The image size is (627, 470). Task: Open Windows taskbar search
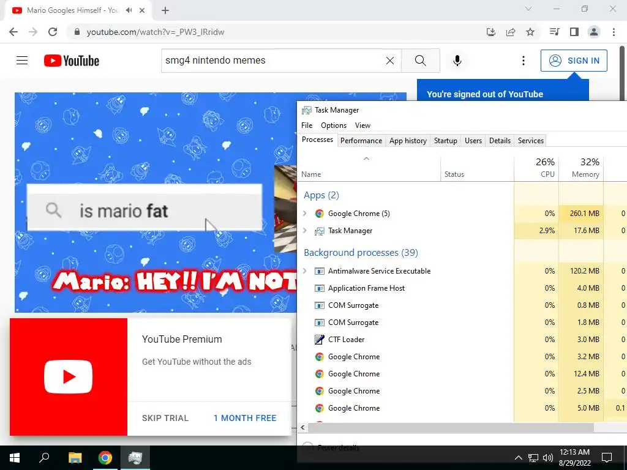coord(44,458)
